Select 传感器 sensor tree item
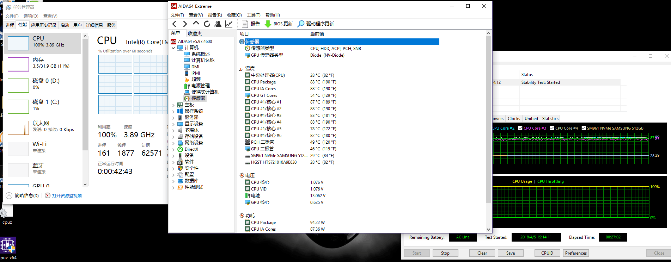 click(195, 98)
